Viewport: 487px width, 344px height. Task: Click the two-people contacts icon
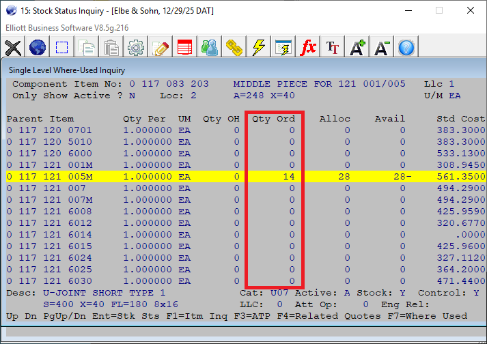pos(210,48)
